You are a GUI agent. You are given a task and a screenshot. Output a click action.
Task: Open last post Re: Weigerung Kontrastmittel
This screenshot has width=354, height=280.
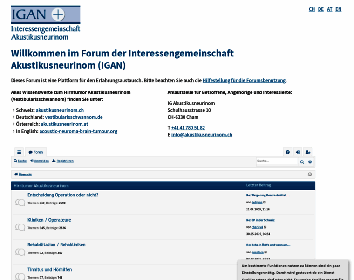click(268, 195)
